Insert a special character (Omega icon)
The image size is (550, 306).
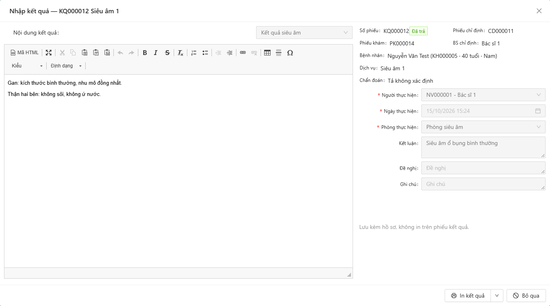pyautogui.click(x=290, y=53)
